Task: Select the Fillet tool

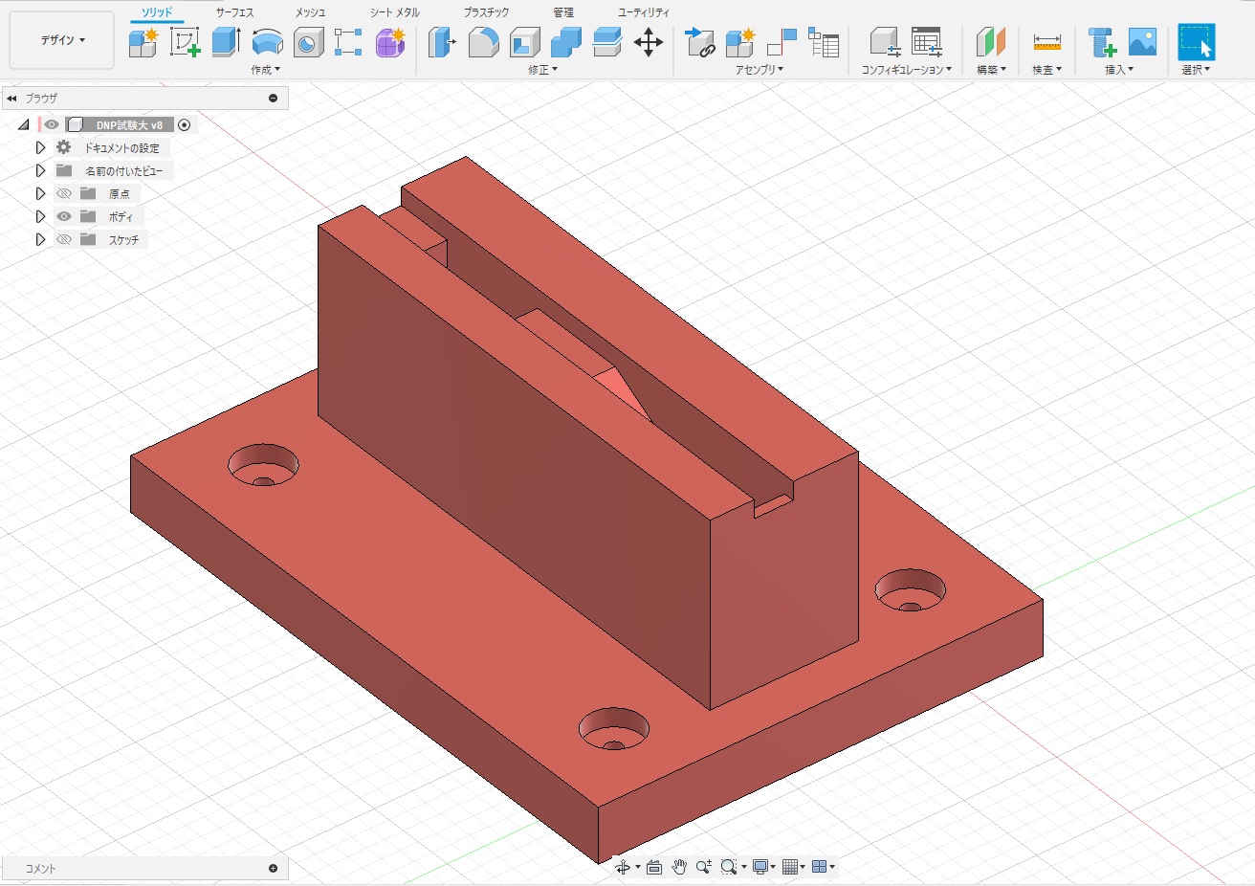Action: pyautogui.click(x=483, y=42)
